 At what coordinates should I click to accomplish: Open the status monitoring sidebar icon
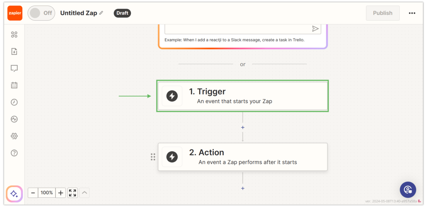coord(14,119)
